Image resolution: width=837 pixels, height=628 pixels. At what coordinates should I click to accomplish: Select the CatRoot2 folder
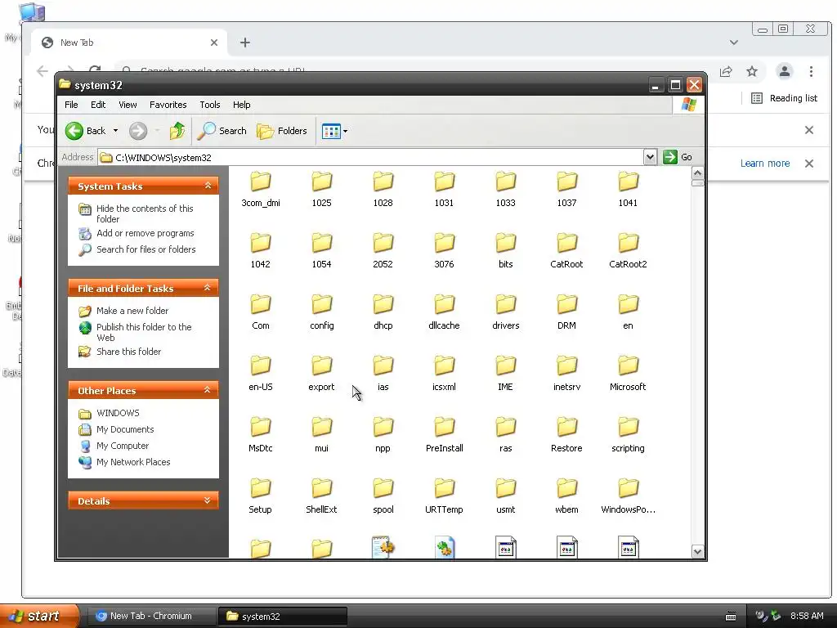coord(629,251)
